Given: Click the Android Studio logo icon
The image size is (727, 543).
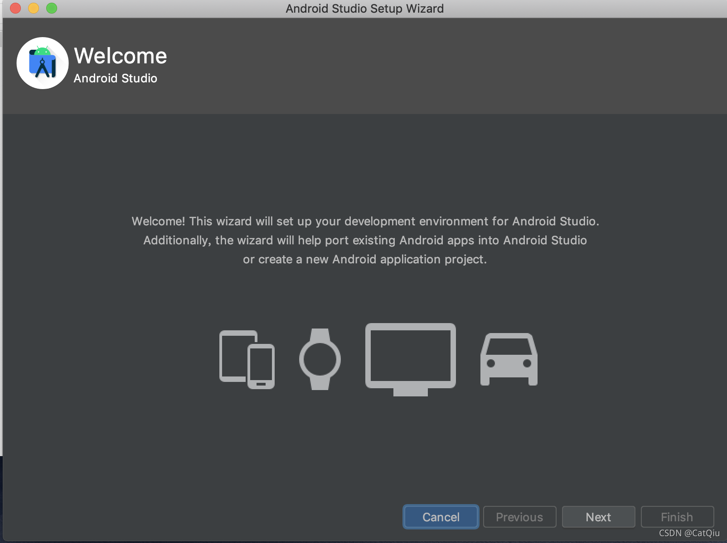Looking at the screenshot, I should (x=43, y=63).
